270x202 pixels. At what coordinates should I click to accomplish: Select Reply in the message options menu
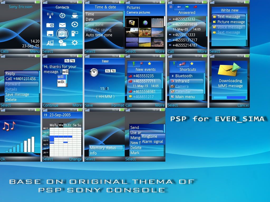(x=22, y=74)
